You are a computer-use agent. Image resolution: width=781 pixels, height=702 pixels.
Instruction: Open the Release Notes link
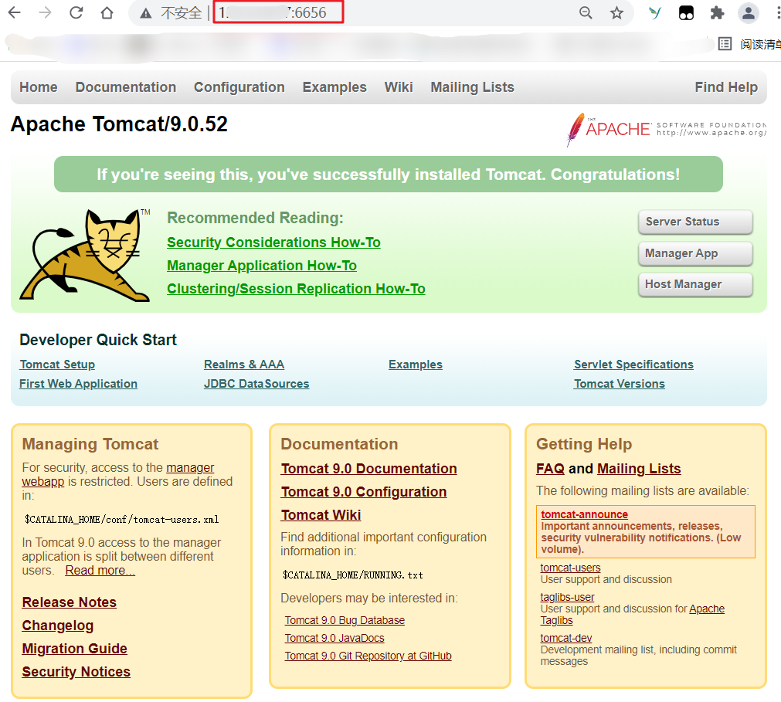tap(70, 602)
